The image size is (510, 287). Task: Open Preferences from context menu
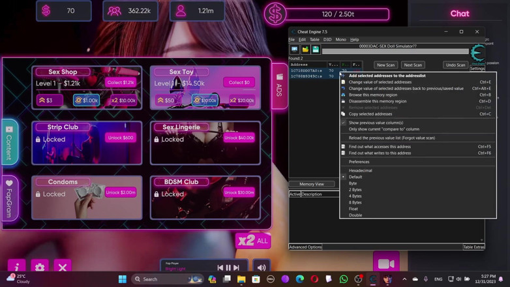[418, 162]
